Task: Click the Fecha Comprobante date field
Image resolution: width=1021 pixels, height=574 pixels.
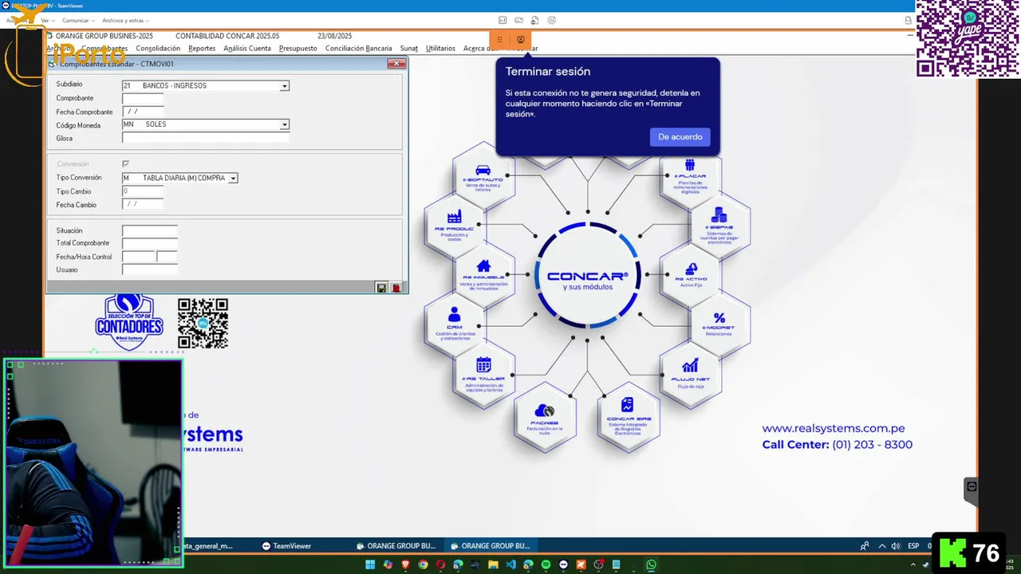Action: pyautogui.click(x=143, y=112)
